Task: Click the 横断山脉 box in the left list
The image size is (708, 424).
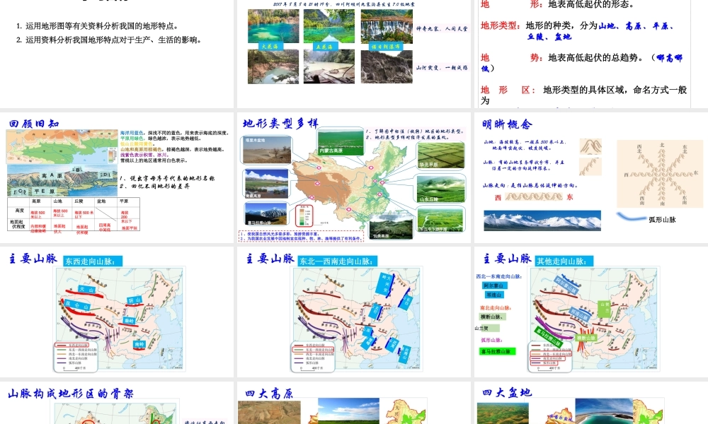Action: 493,317
